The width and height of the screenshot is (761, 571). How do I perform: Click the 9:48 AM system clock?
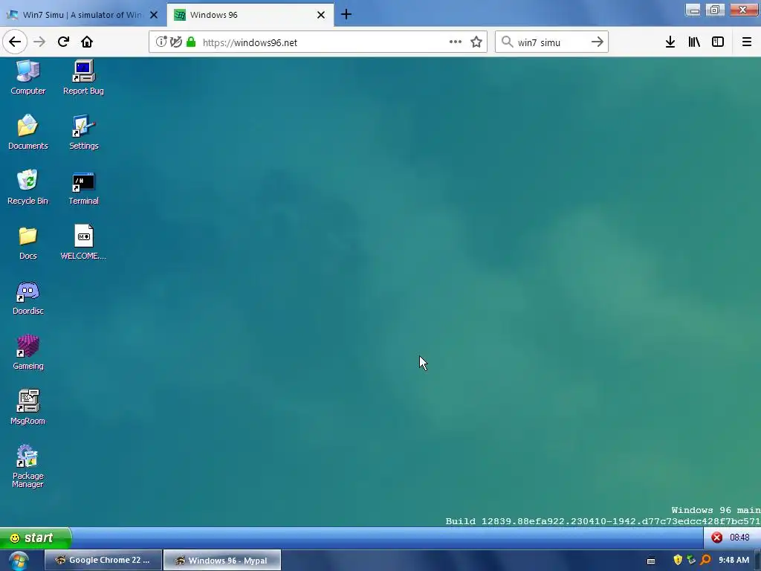734,561
